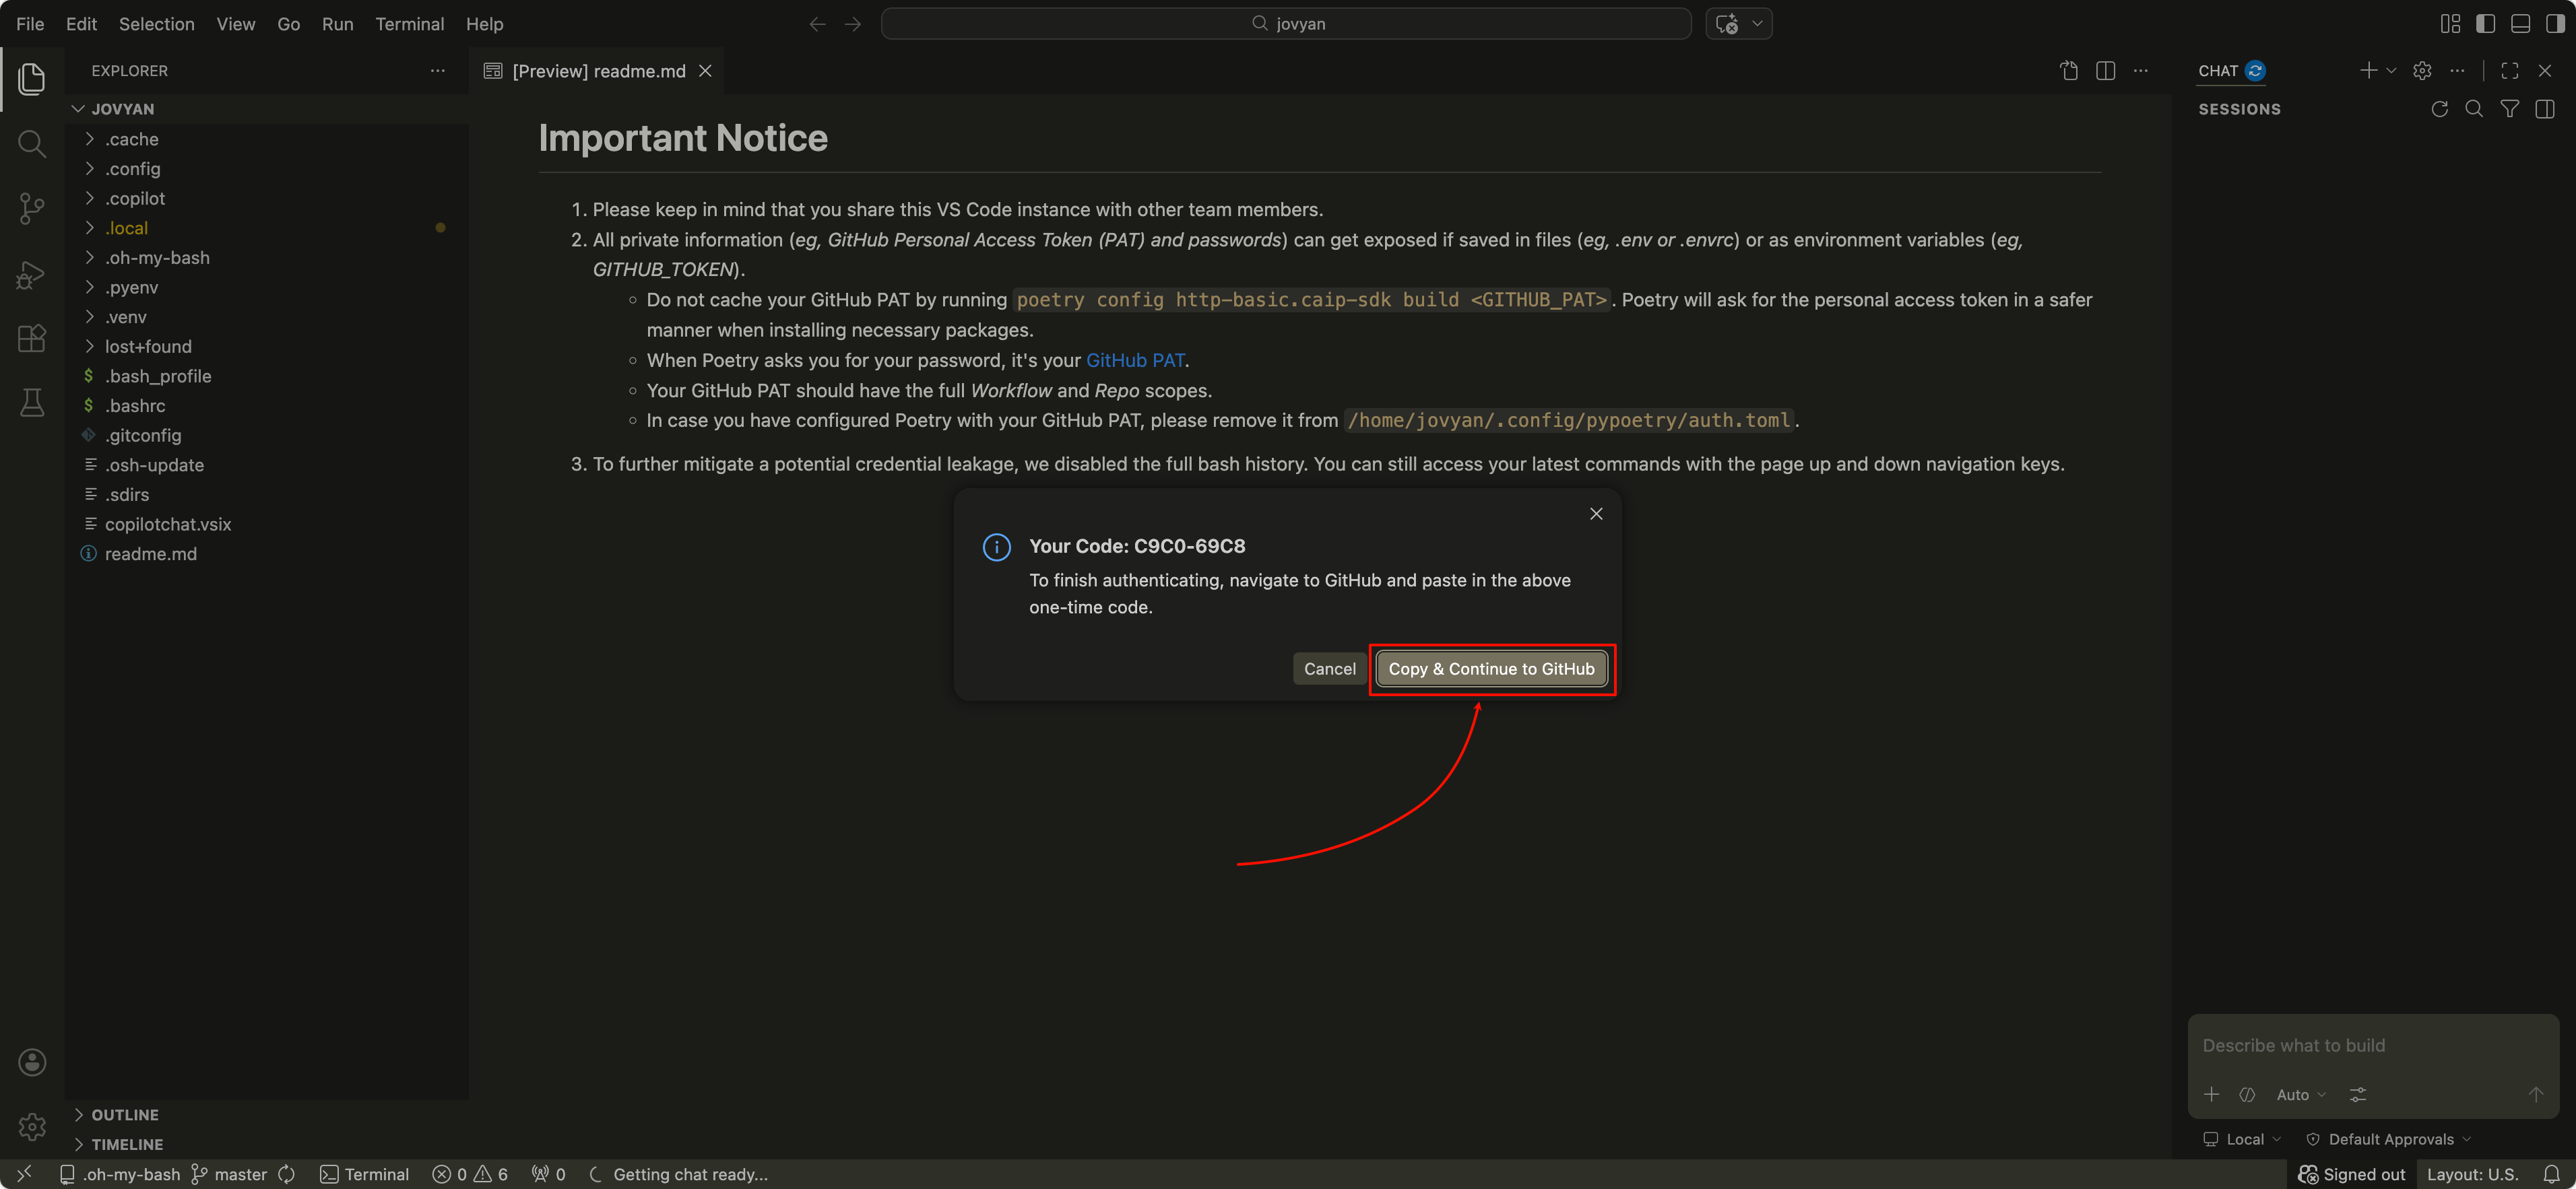This screenshot has height=1189, width=2576.
Task: Click Copy & Continue to GitHub
Action: [1491, 669]
